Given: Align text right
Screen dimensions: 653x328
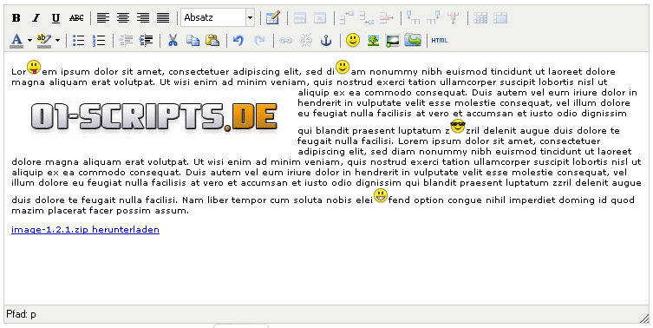Looking at the screenshot, I should coord(143,18).
